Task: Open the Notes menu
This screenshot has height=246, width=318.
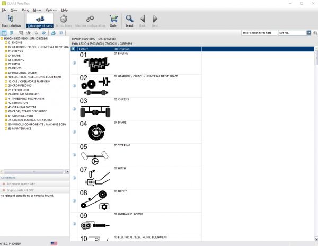Action: [37, 10]
